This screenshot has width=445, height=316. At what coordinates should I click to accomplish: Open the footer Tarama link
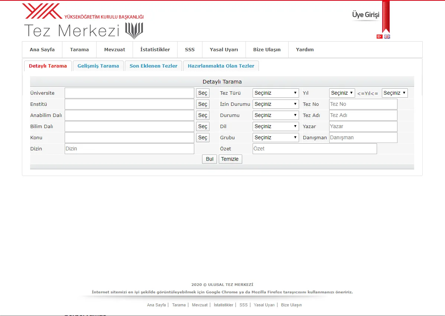pyautogui.click(x=179, y=305)
